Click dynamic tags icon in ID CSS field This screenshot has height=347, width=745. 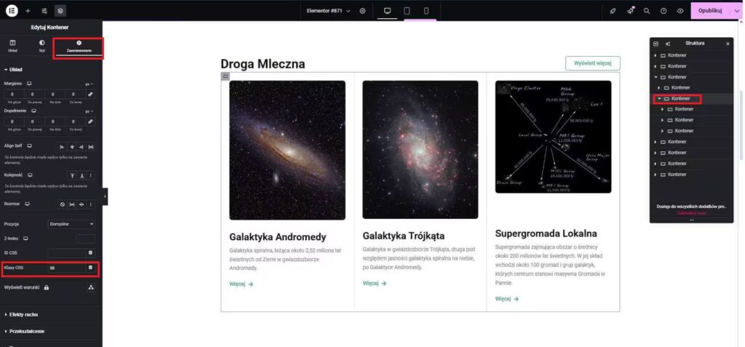[x=91, y=253]
